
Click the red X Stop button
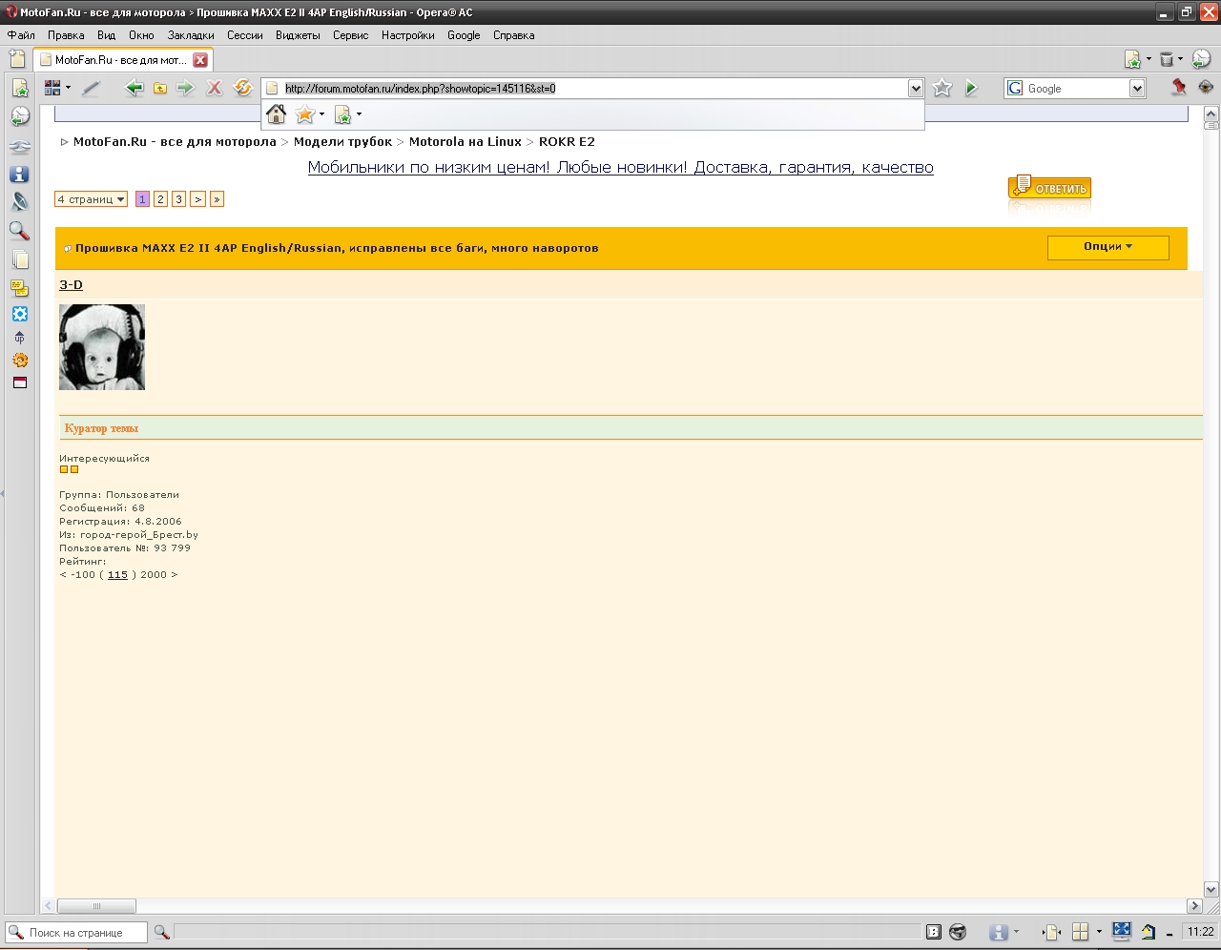pos(215,88)
